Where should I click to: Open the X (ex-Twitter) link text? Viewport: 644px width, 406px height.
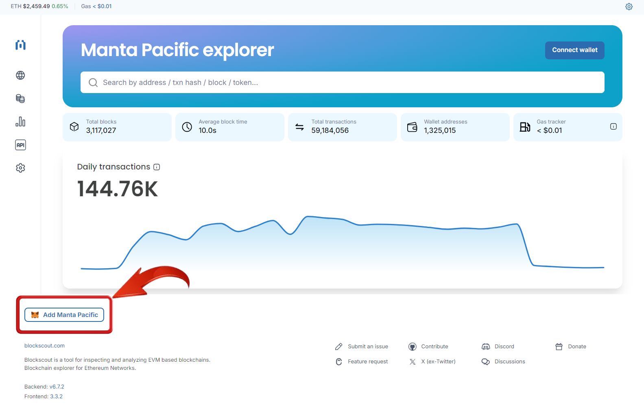pos(438,362)
